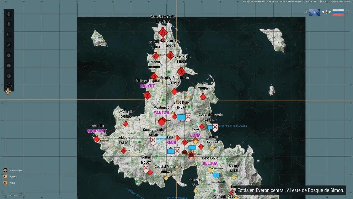Click the central score 6 between the flags
The width and height of the screenshot is (353, 199).
[x=327, y=12]
